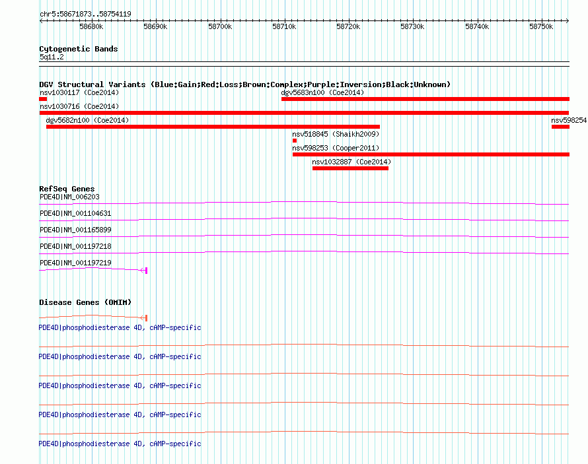
Task: Open the PDE4D|NM_001197219 transcript label
Action: 75,263
